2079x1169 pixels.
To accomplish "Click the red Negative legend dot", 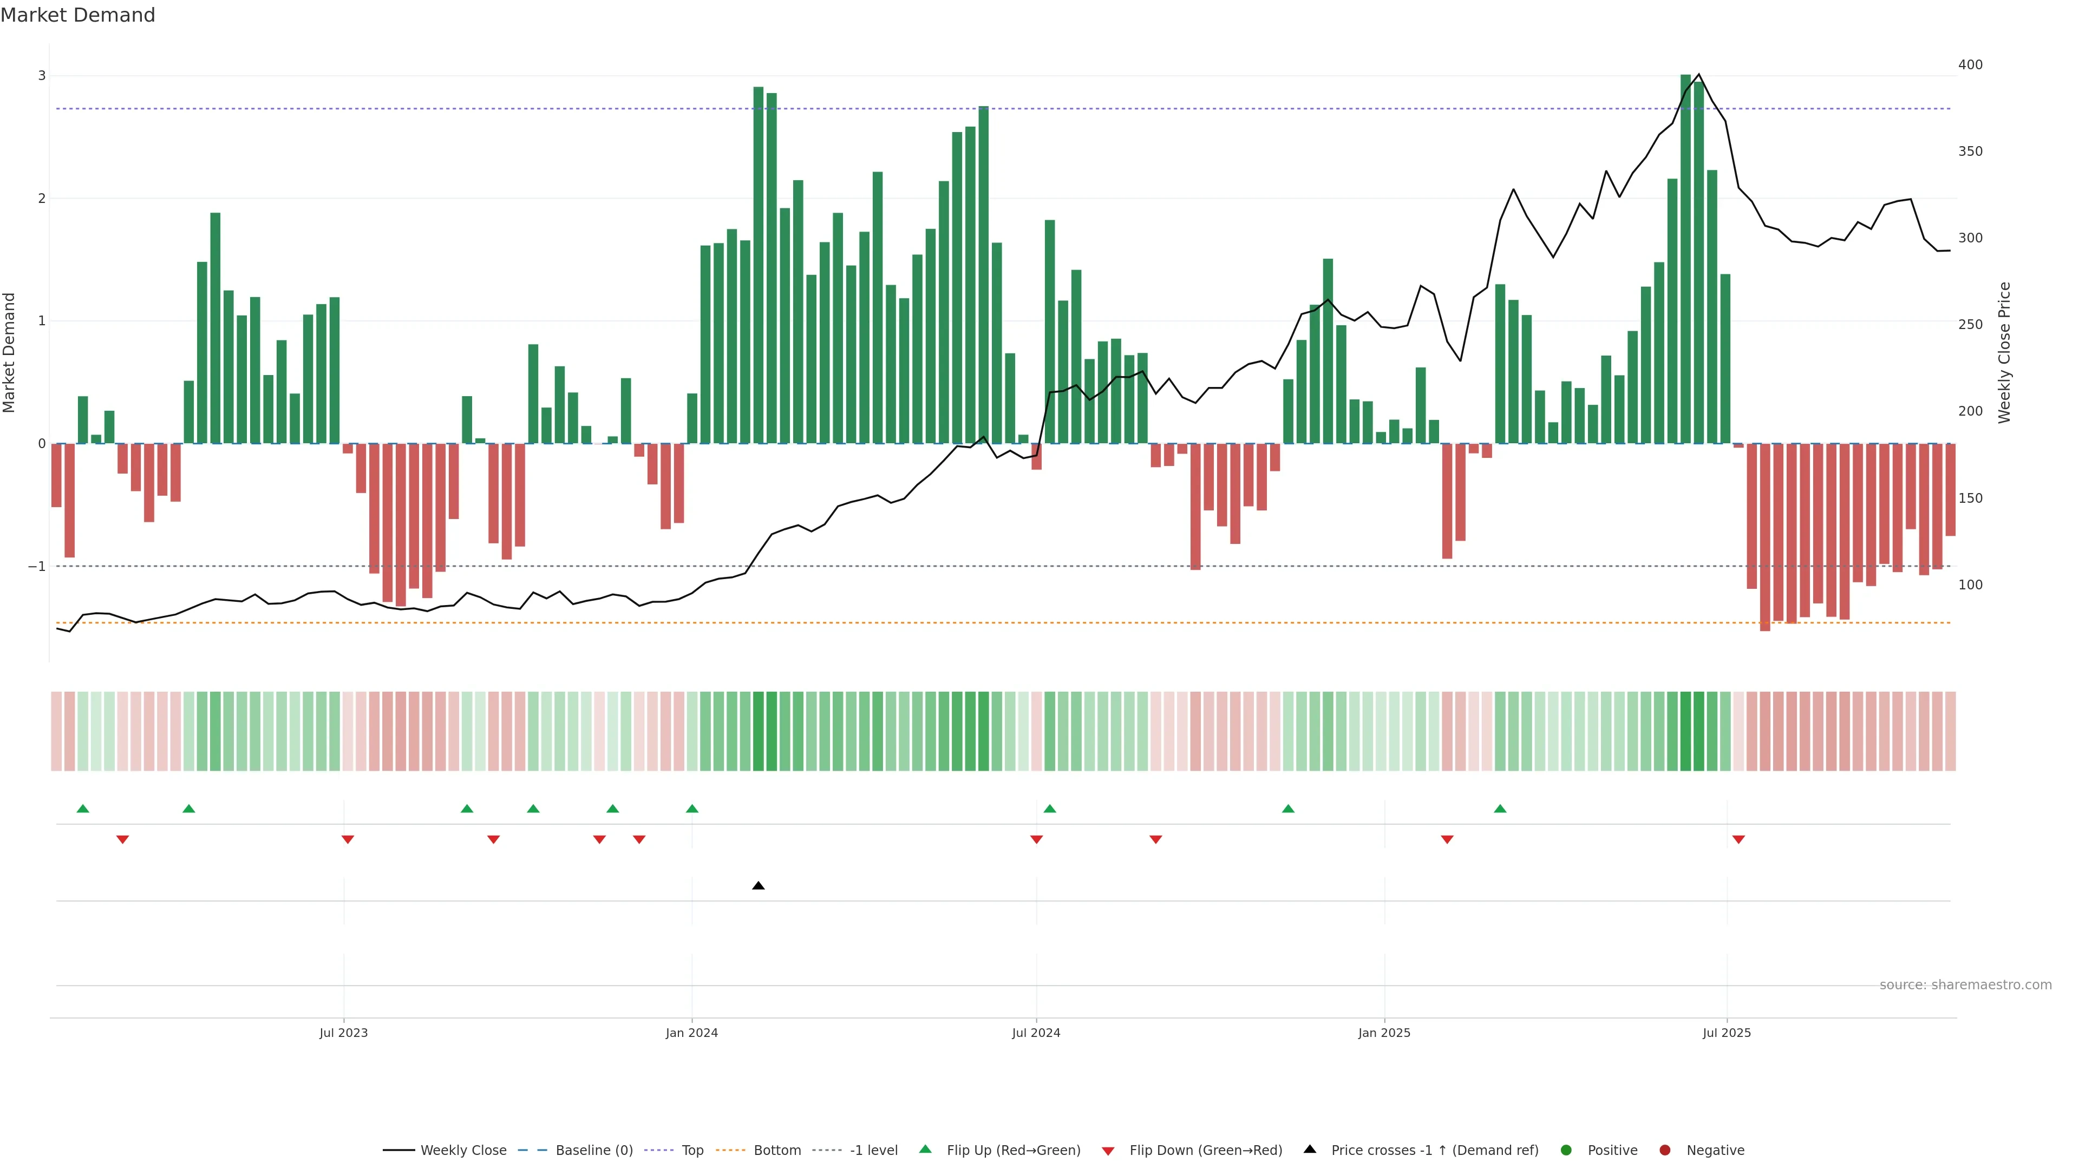I will click(1665, 1150).
